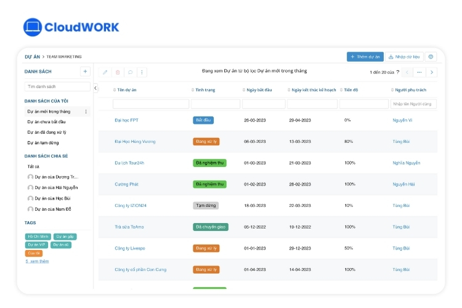Click the avatar of Dự án của Học Bùi
Screen dimensions: 462x308
click(30, 198)
